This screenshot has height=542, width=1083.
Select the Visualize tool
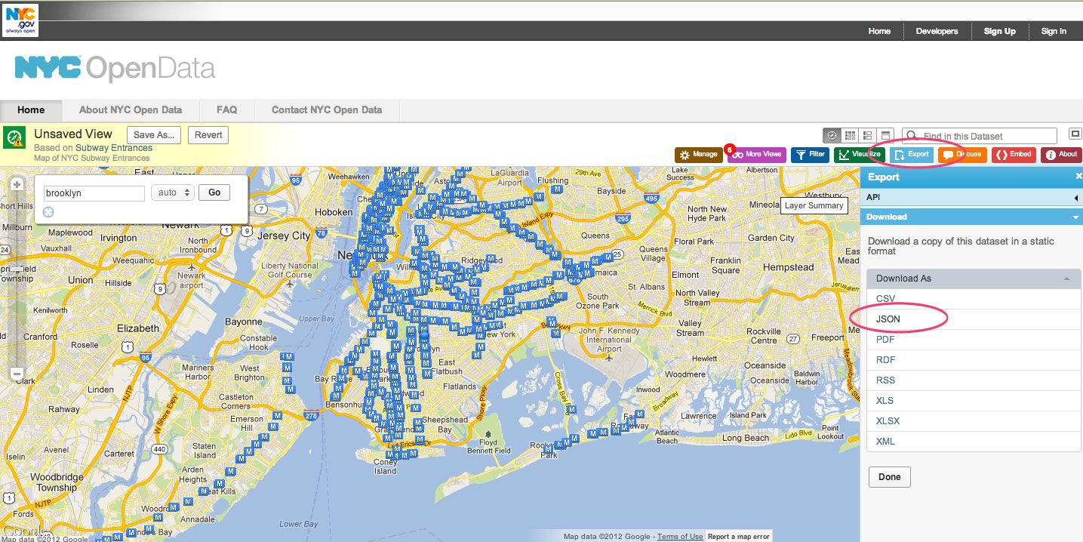click(x=861, y=154)
